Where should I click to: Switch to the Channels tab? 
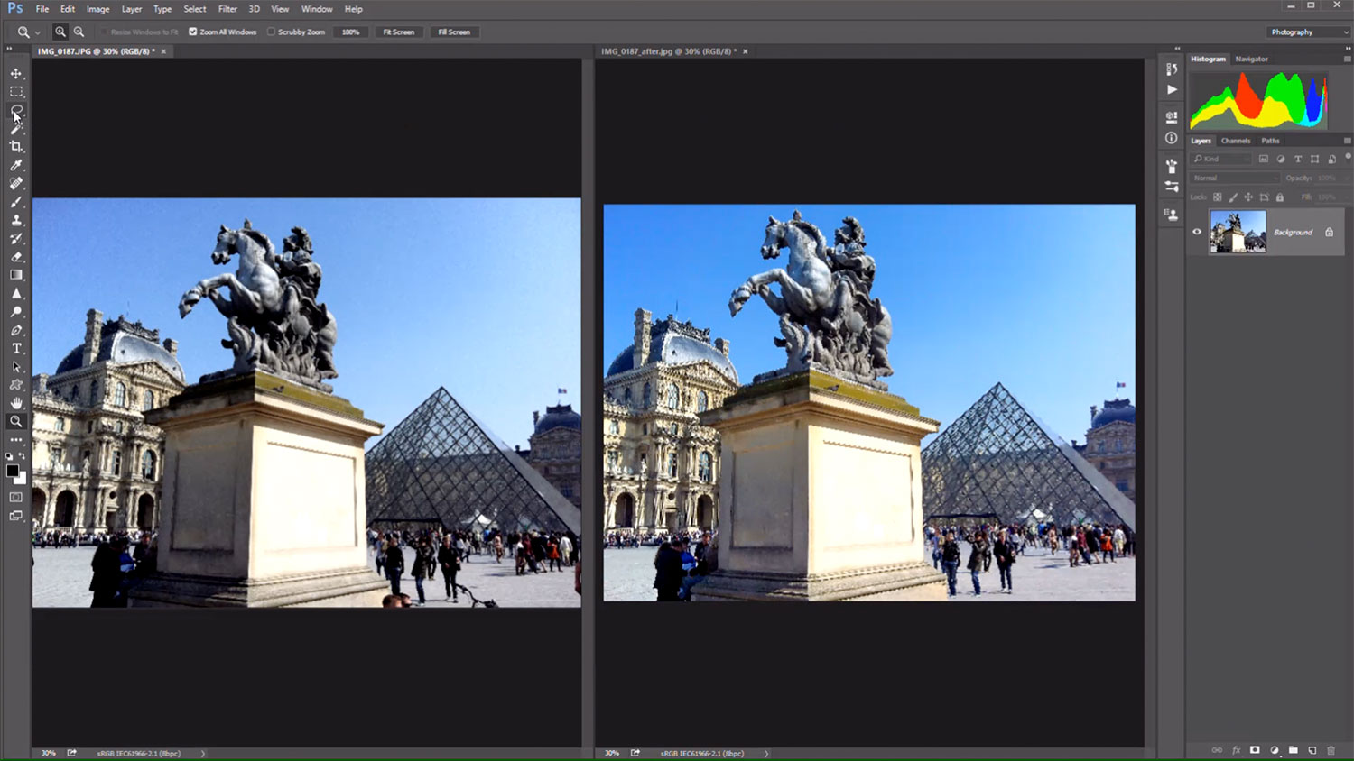tap(1236, 141)
